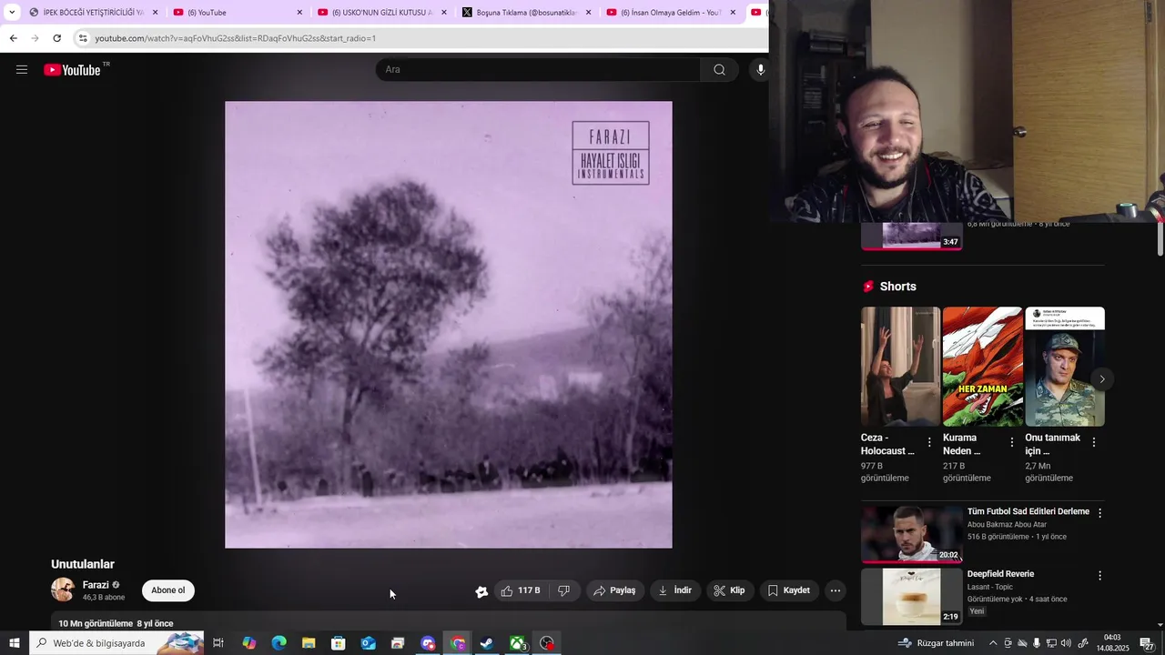Open options for Onu tanımak için short
This screenshot has height=655, width=1165.
coord(1094,442)
